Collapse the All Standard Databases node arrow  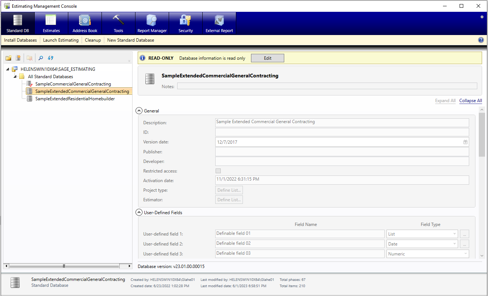(15, 77)
